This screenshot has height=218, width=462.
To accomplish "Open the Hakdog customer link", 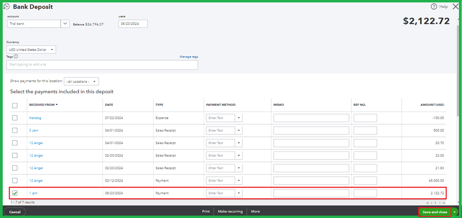I will 35,118.
